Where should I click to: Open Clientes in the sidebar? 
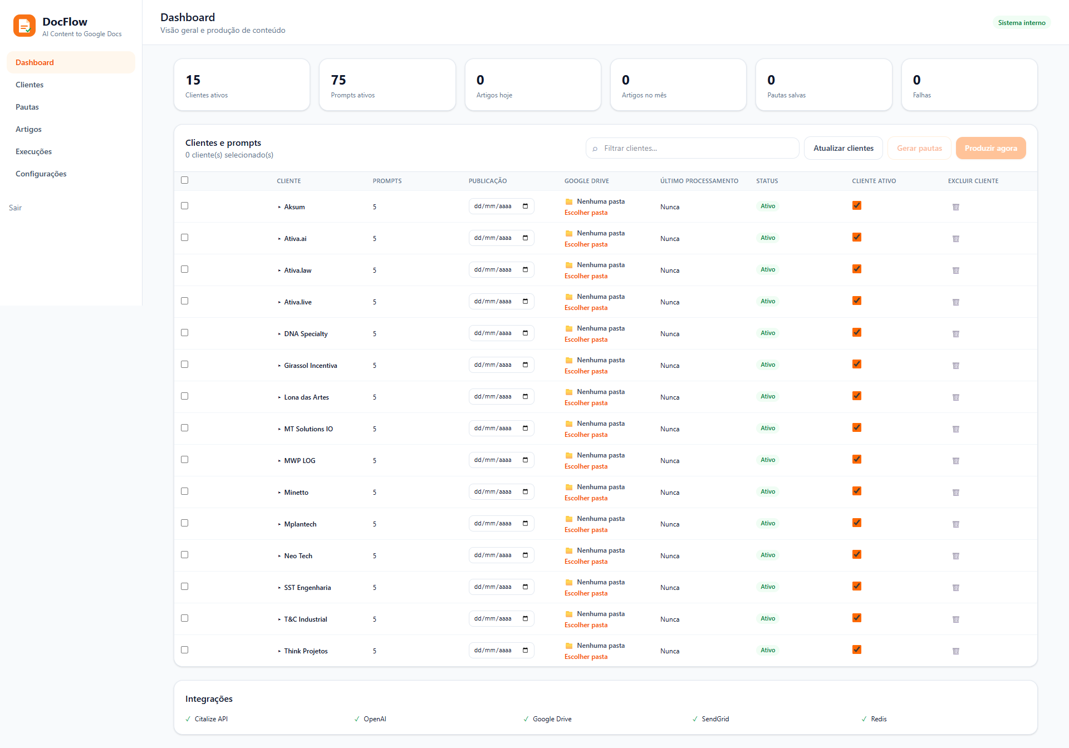71,85
